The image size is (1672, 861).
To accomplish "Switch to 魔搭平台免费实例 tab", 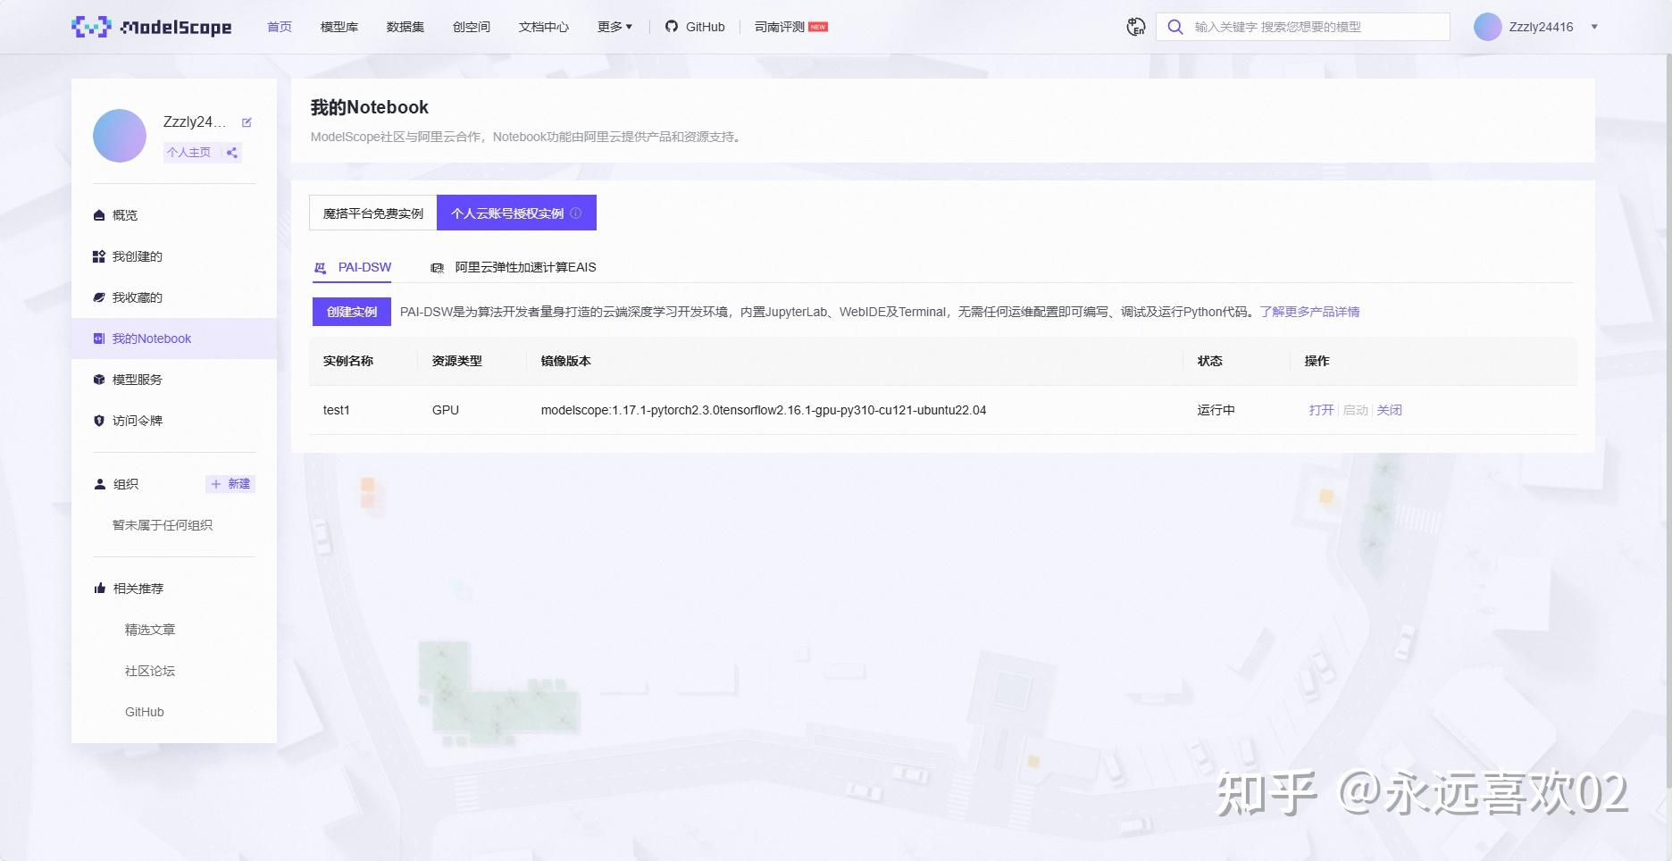I will point(373,213).
